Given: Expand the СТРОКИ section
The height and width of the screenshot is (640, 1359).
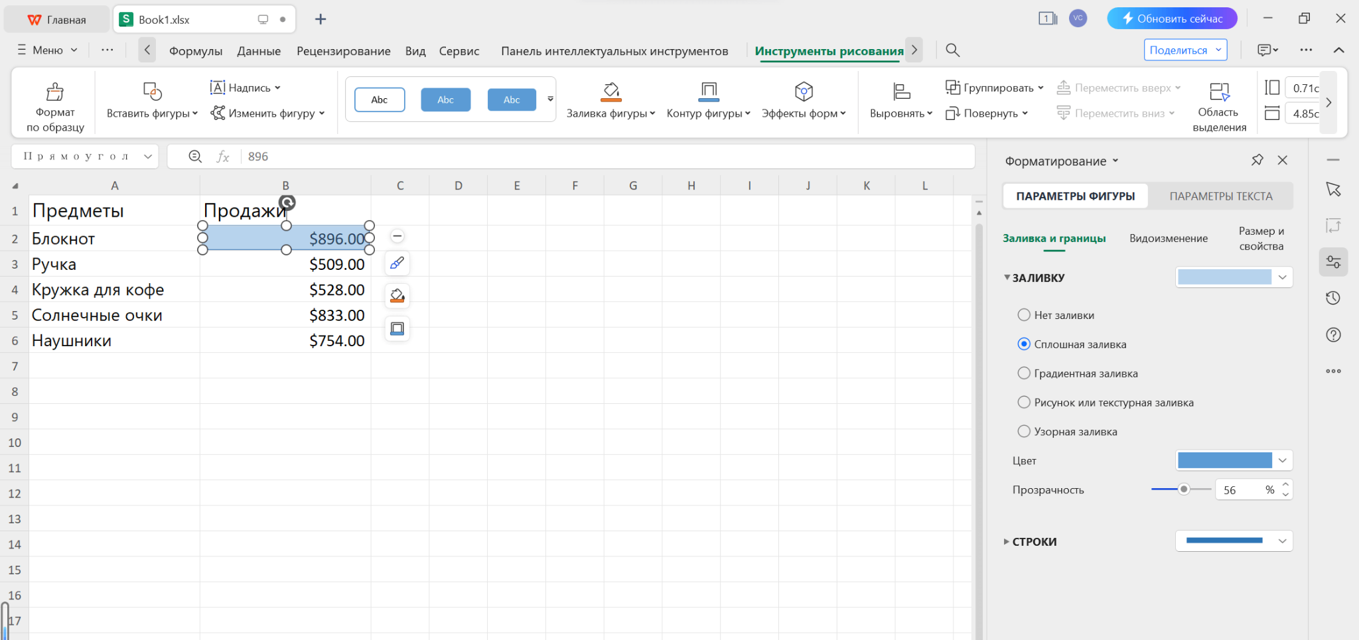Looking at the screenshot, I should (x=1007, y=542).
